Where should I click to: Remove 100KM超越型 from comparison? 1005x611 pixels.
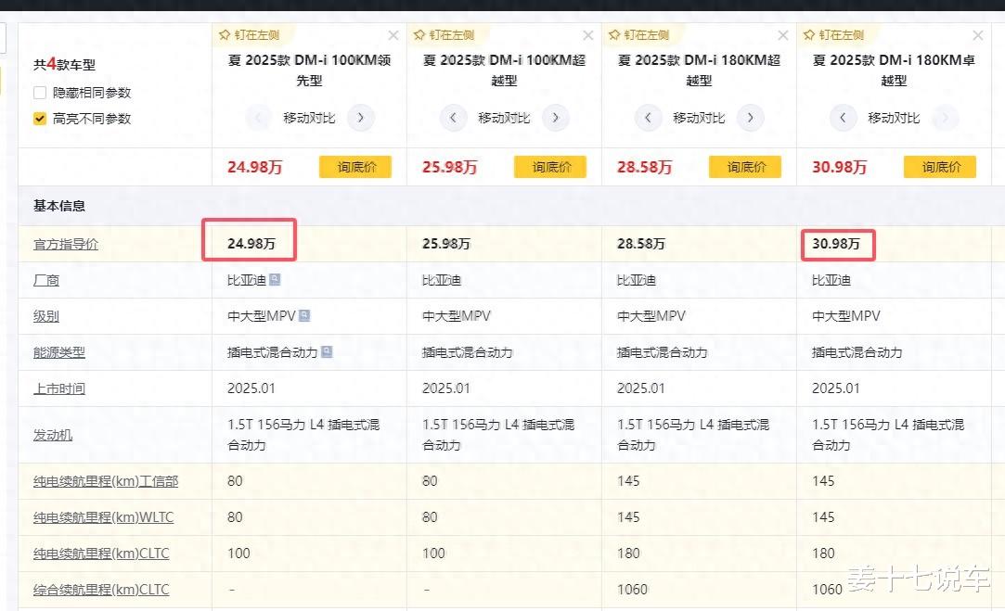pos(587,35)
